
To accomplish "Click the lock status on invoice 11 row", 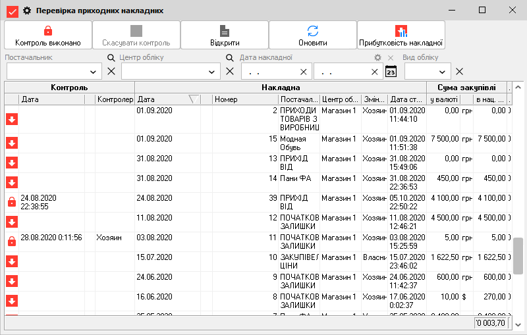I will coord(12,242).
